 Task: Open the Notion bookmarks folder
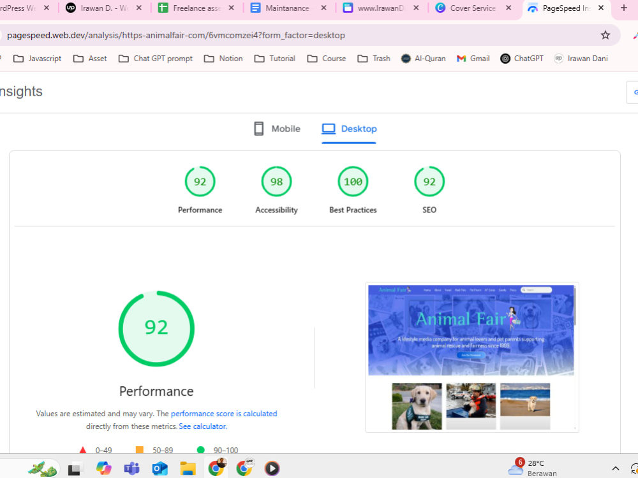[223, 59]
